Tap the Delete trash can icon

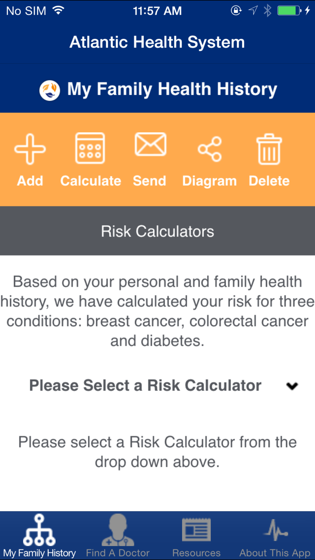[x=269, y=149]
